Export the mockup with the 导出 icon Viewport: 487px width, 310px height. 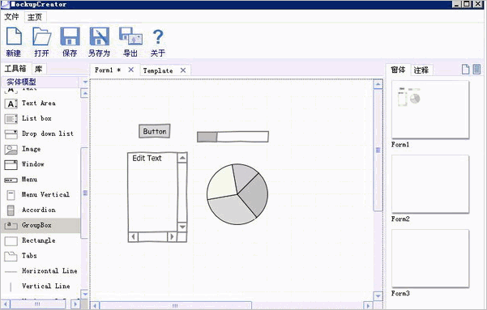click(x=130, y=36)
